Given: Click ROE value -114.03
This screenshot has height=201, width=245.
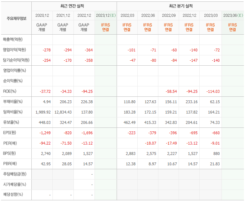Looking at the screenshot, I should (213, 91).
